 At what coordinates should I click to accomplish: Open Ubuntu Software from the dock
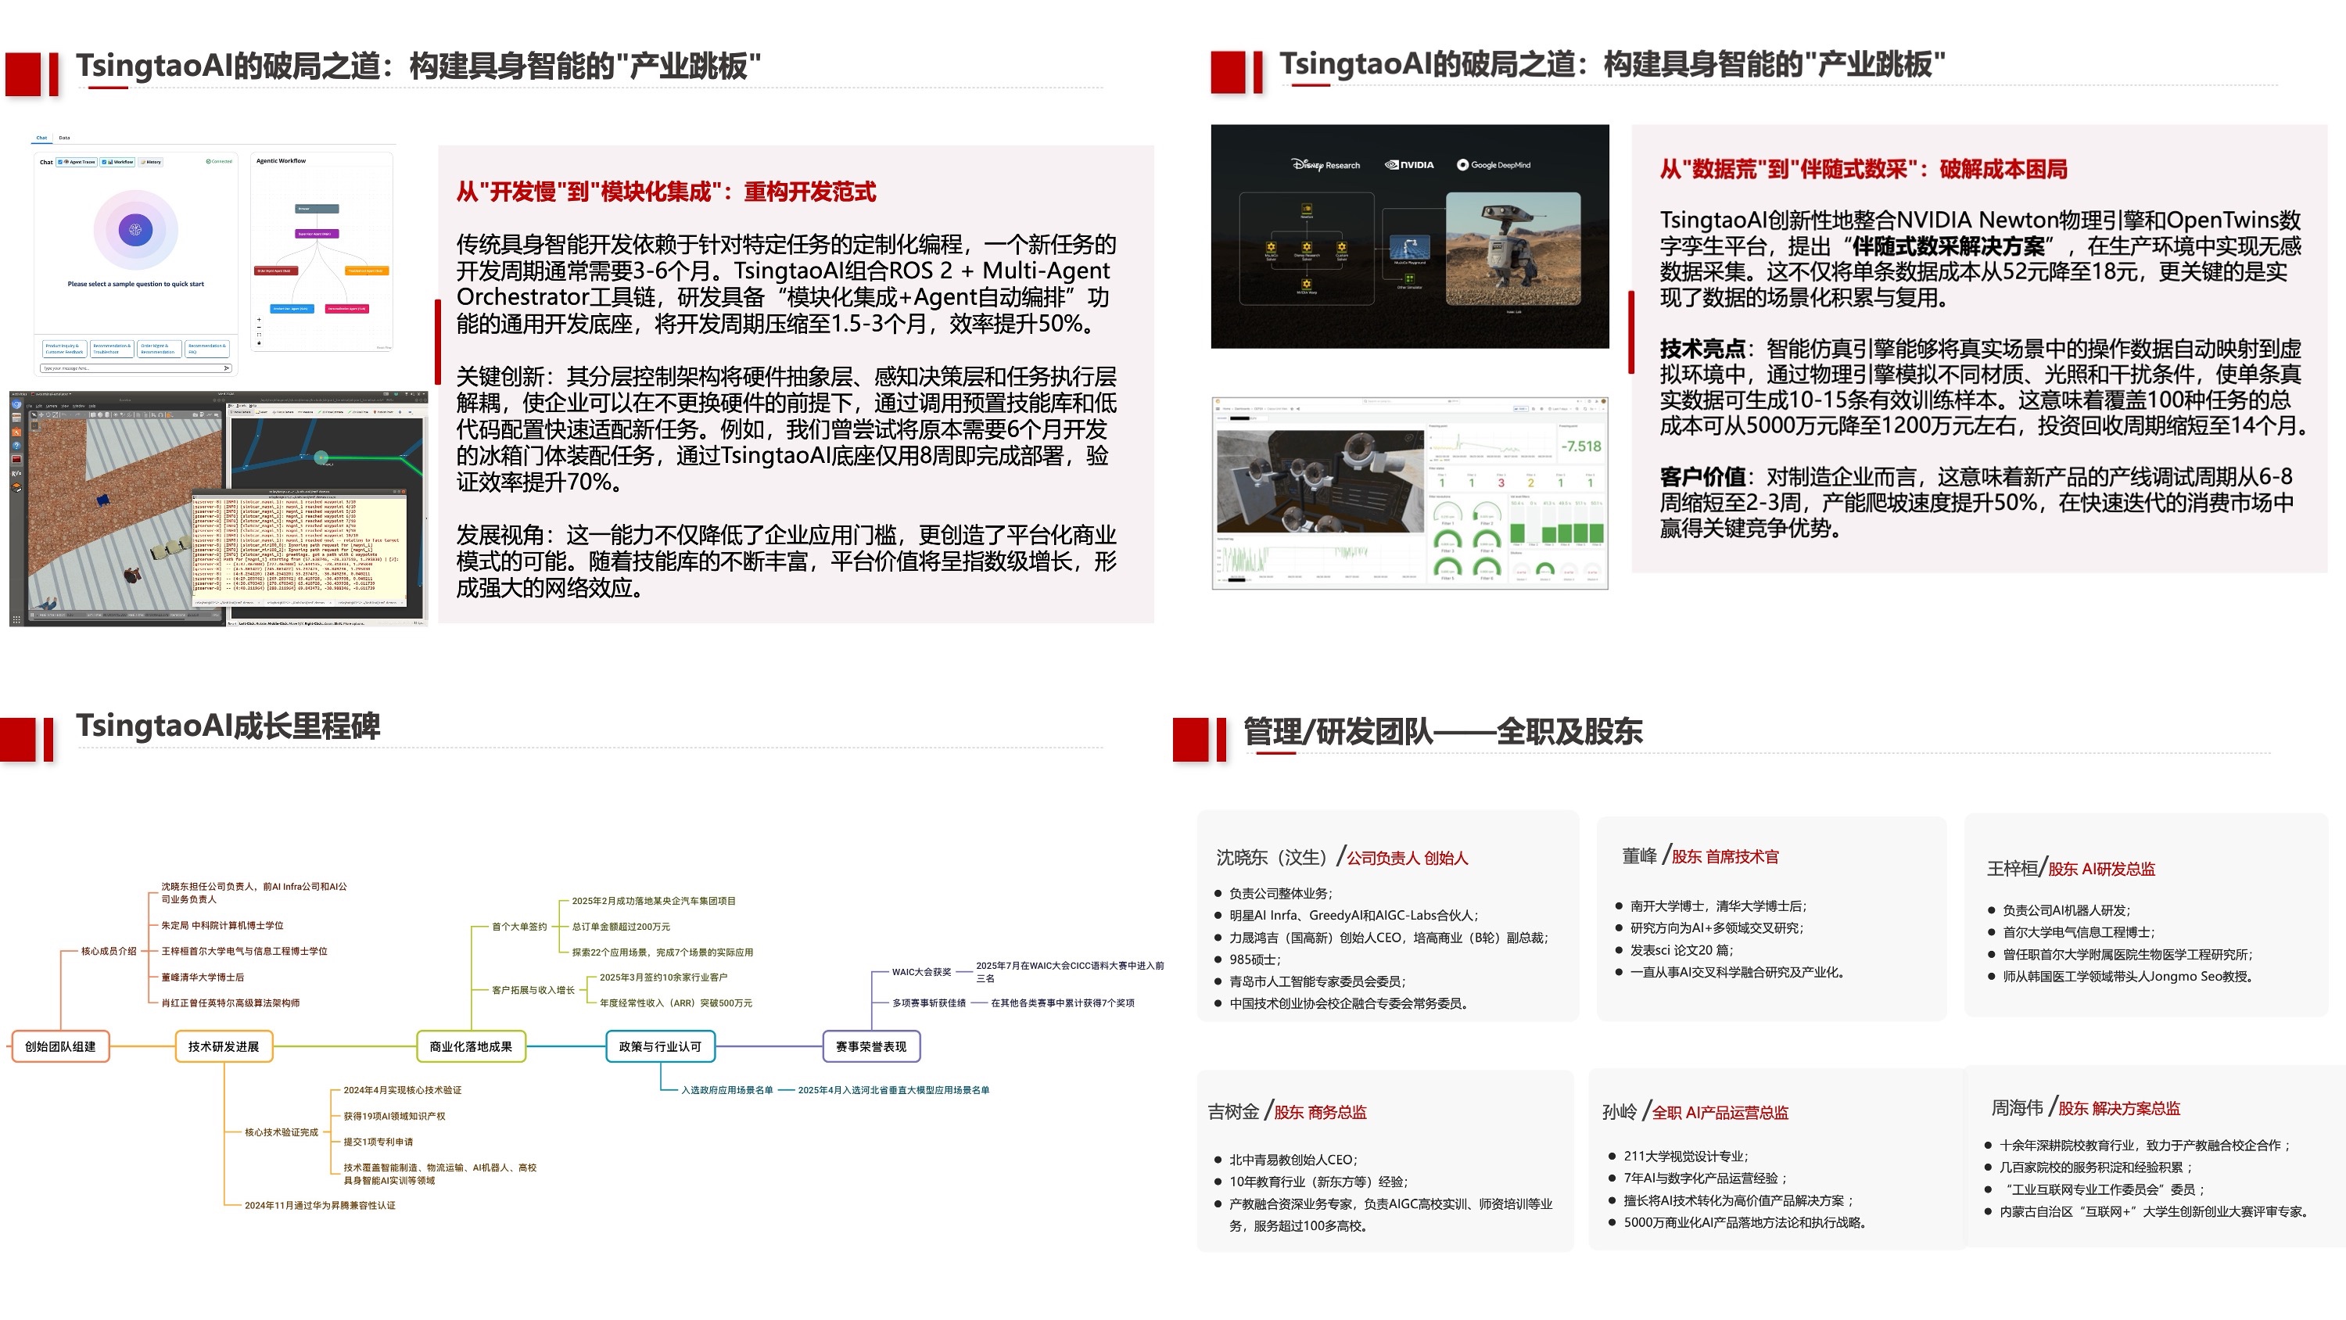(16, 432)
